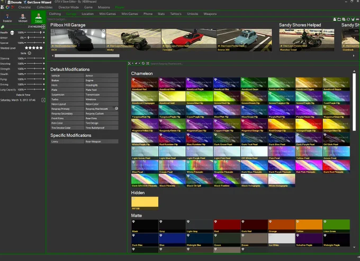Select the Anodized Red chameleon swatch
Screen dimensions: 360x261
pyautogui.click(x=145, y=84)
